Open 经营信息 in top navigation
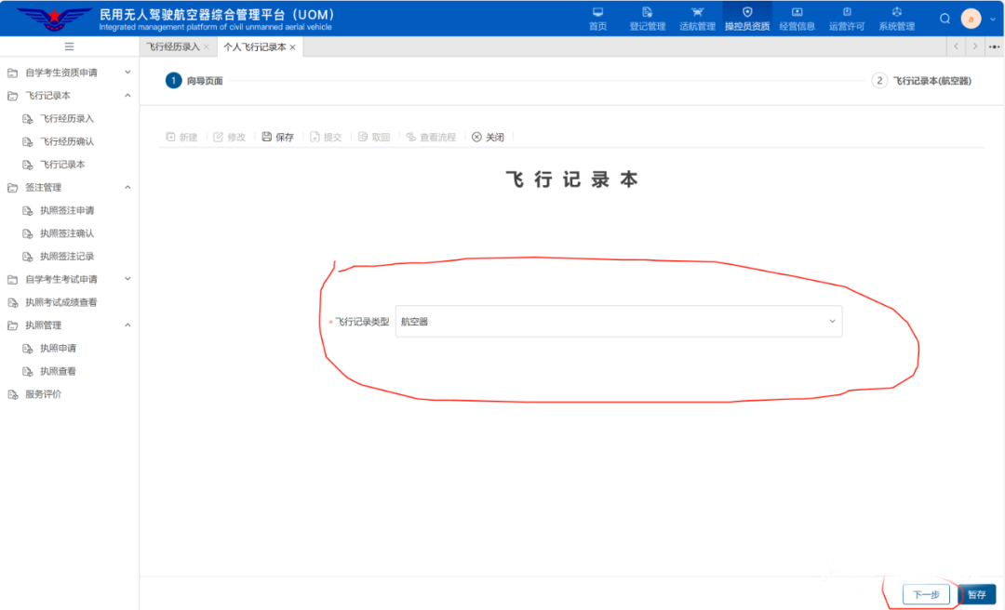1005x610 pixels. (797, 19)
